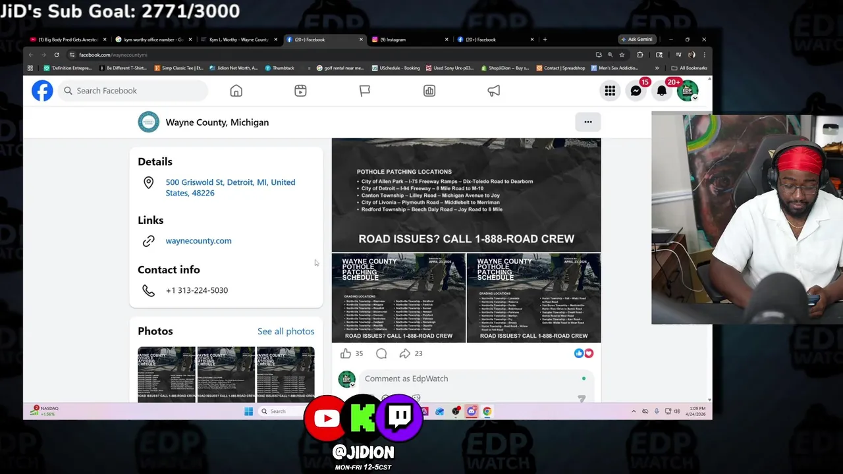
Task: Go back with browser back arrow
Action: click(31, 55)
